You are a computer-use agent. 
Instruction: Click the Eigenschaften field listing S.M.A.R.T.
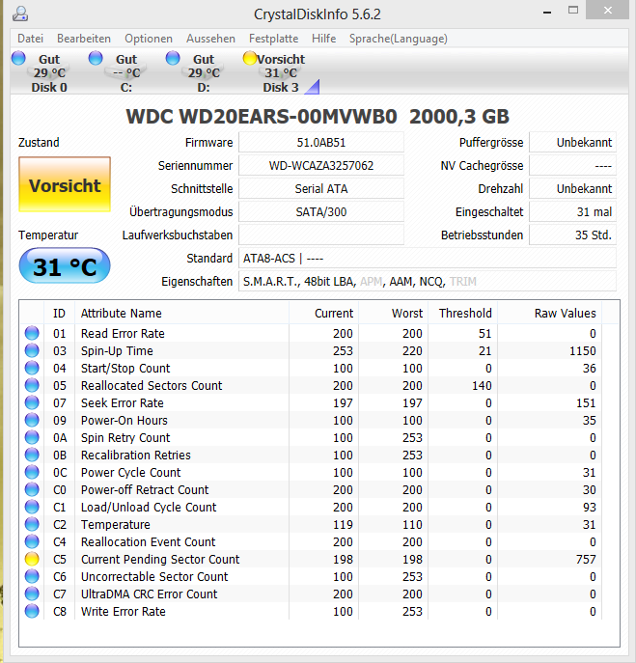(428, 281)
